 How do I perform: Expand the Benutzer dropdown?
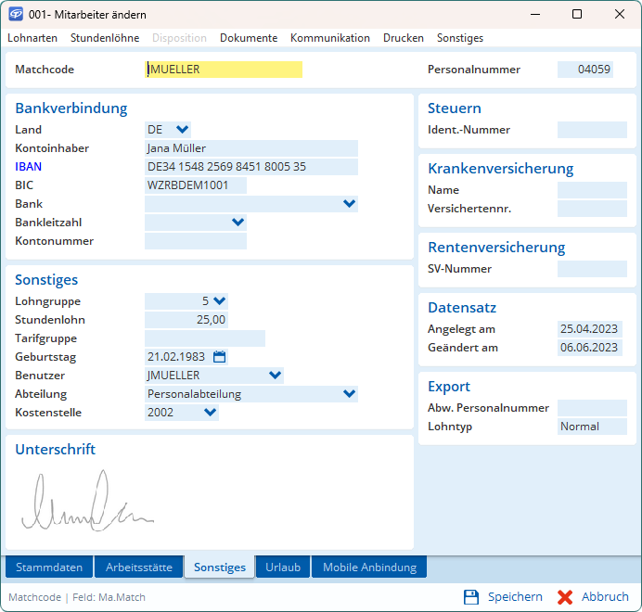pos(275,376)
